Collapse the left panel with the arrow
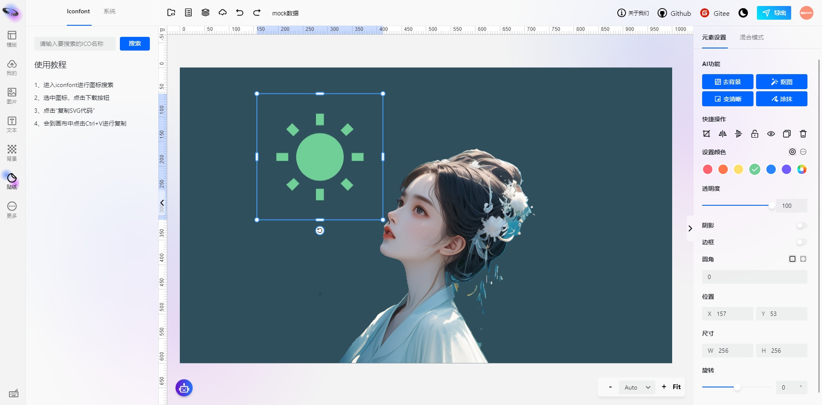The width and height of the screenshot is (822, 405). pyautogui.click(x=162, y=203)
